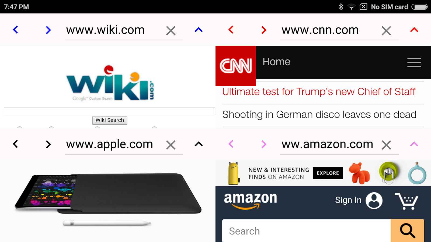Tap the Explore button on Amazon banner
Viewport: 431px width, 242px height.
tap(328, 173)
